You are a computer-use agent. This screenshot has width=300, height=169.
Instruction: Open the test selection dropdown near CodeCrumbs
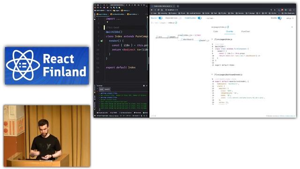click(210, 18)
